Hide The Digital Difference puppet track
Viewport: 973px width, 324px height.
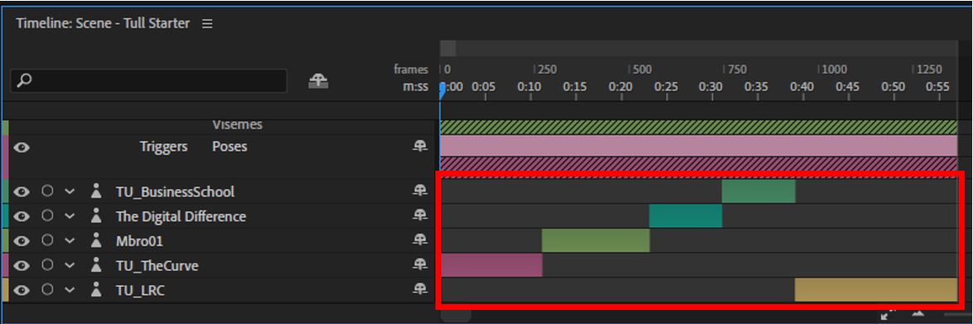click(x=22, y=216)
